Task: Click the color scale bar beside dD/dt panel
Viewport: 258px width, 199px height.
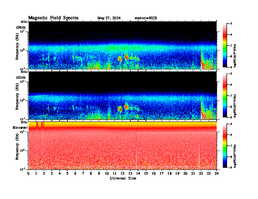Action: [225, 96]
